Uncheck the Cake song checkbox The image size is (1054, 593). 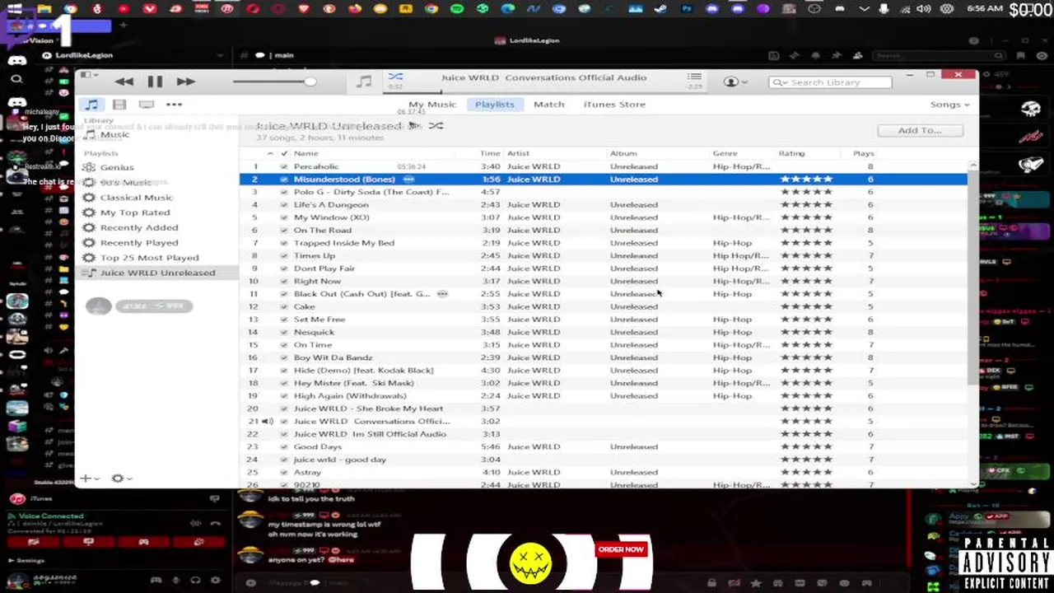click(284, 307)
